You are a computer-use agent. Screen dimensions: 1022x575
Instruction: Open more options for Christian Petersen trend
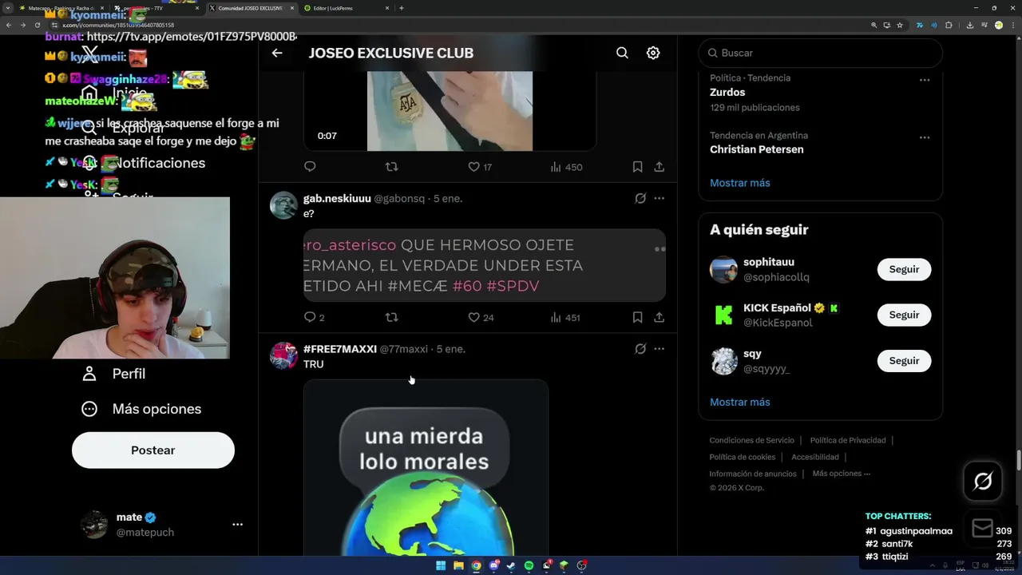(924, 137)
